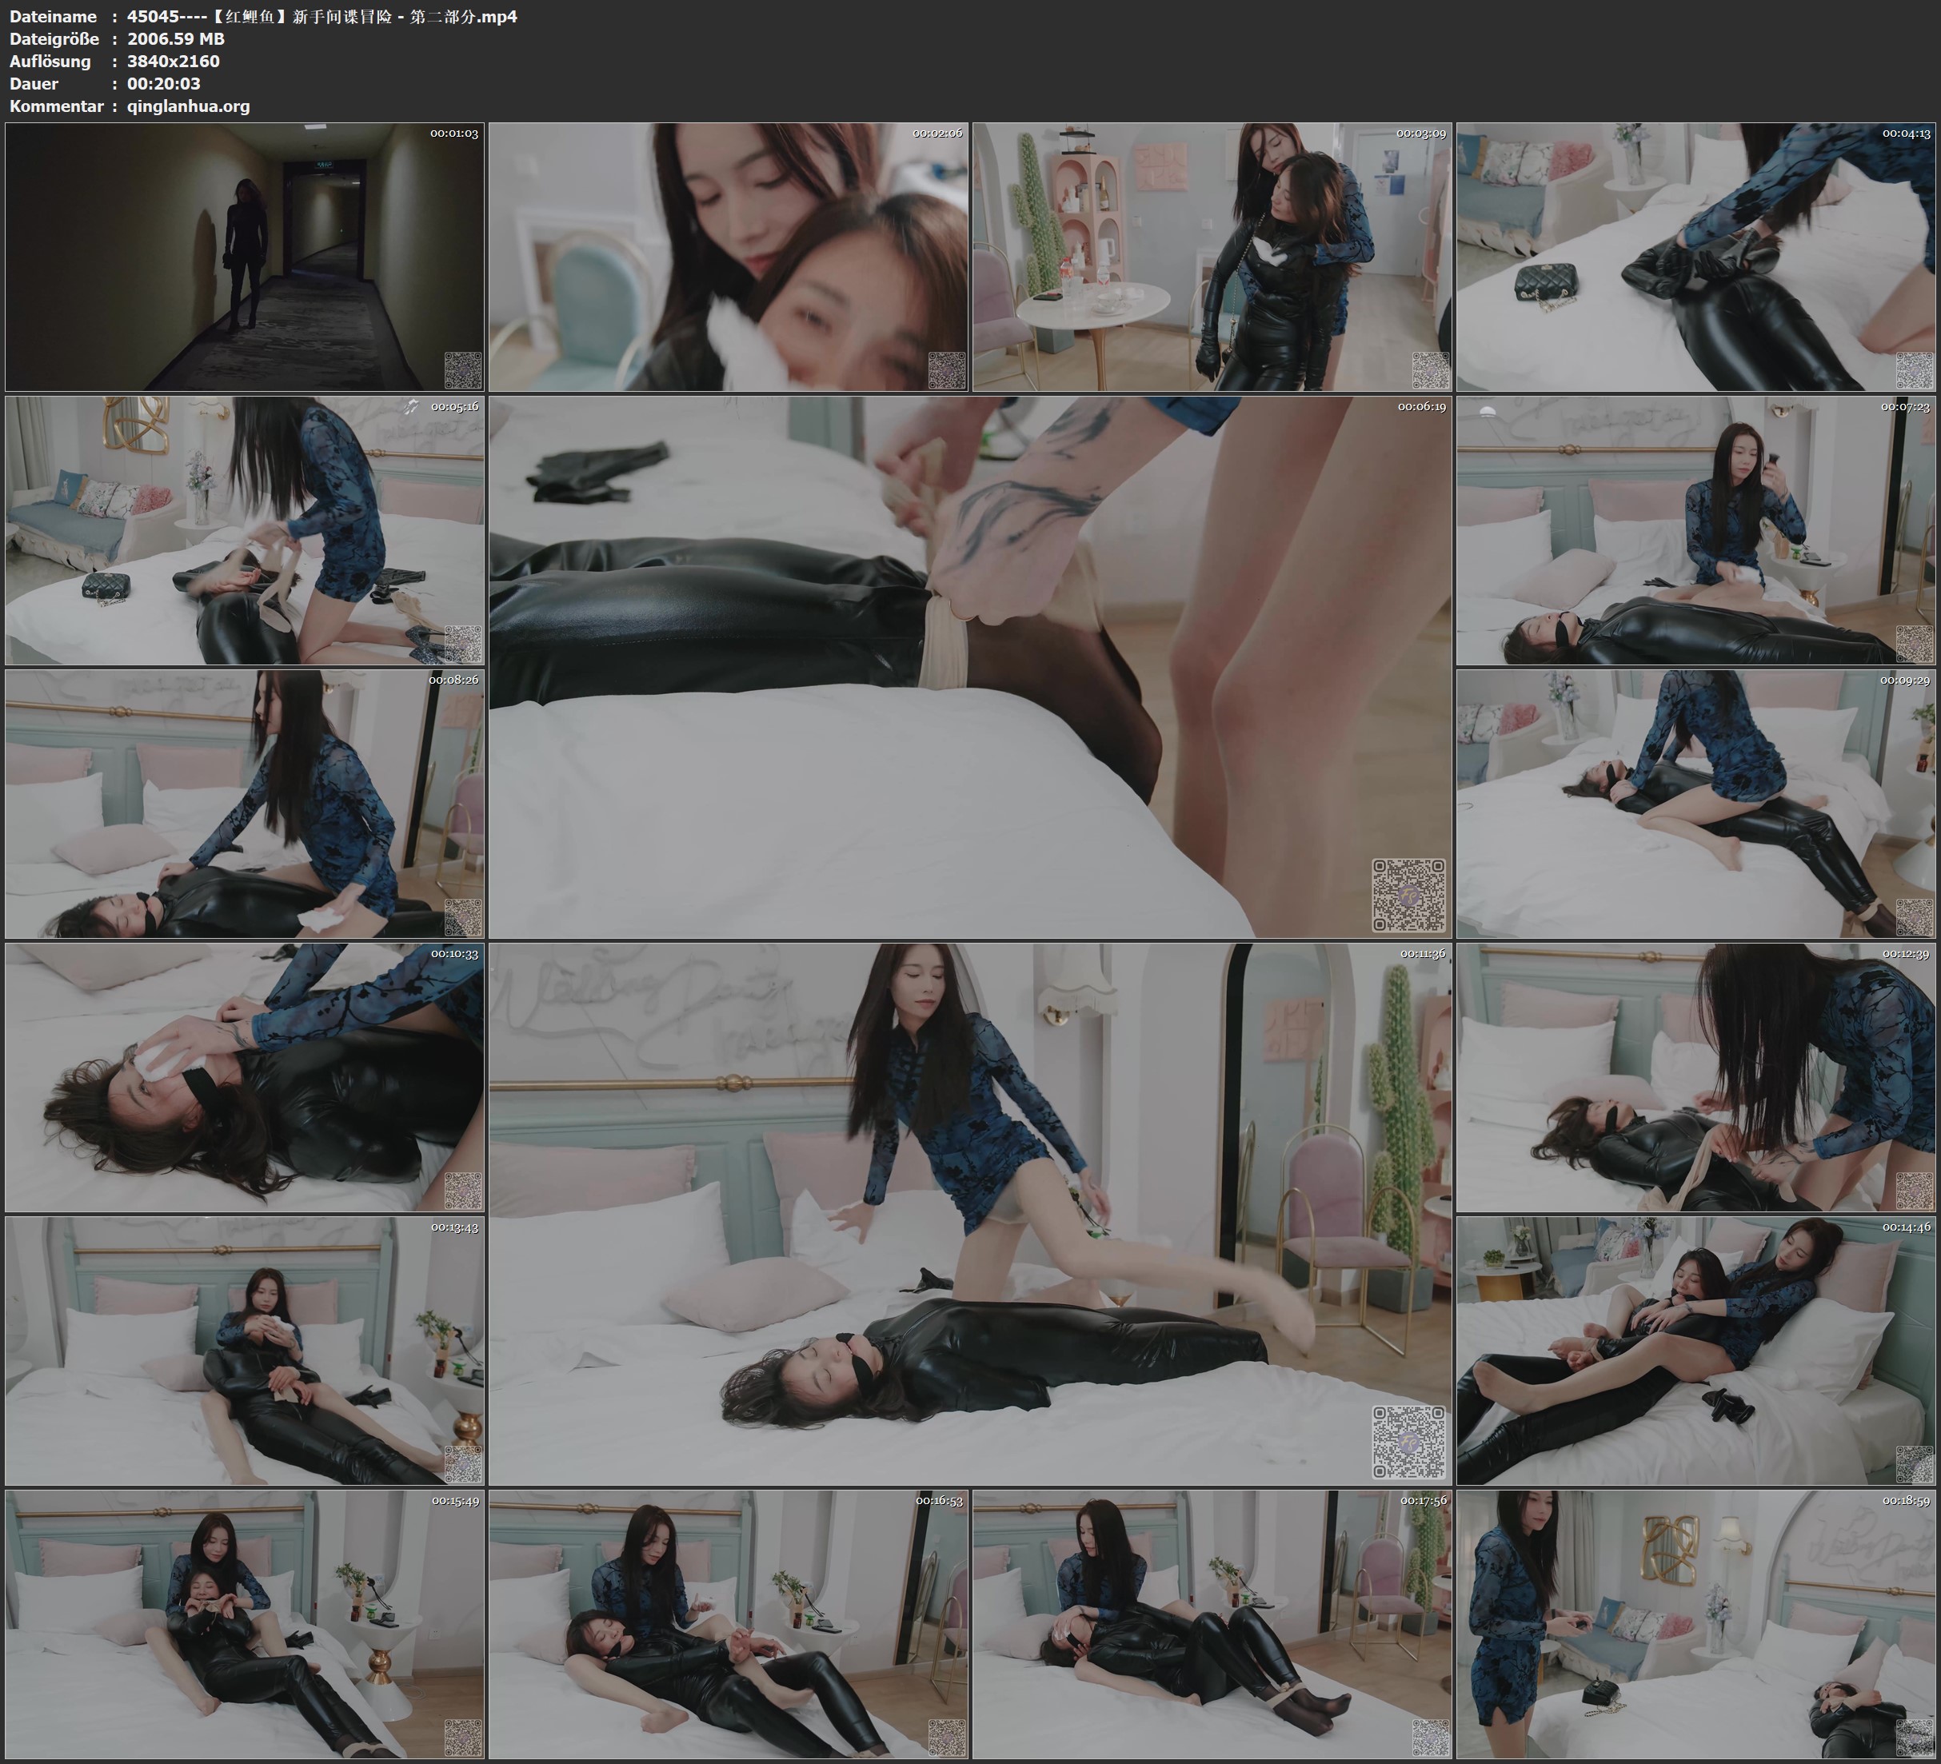
Task: Click the 2006.59 MB file size value
Action: (175, 38)
